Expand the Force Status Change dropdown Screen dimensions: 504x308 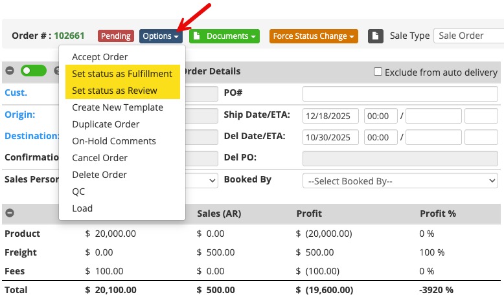[x=314, y=36]
